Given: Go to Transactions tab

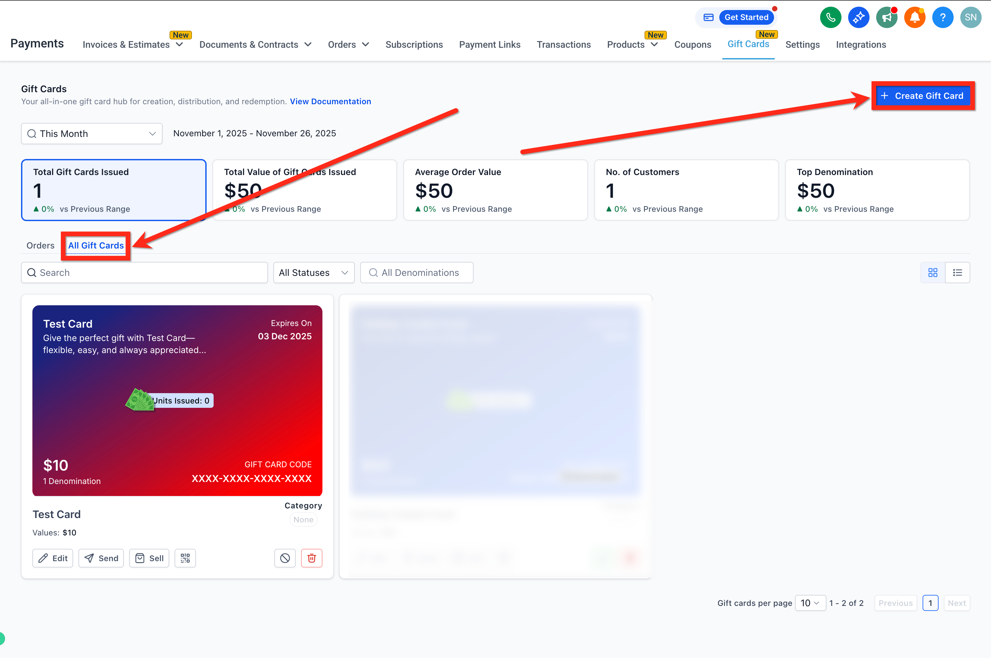Looking at the screenshot, I should click(564, 44).
